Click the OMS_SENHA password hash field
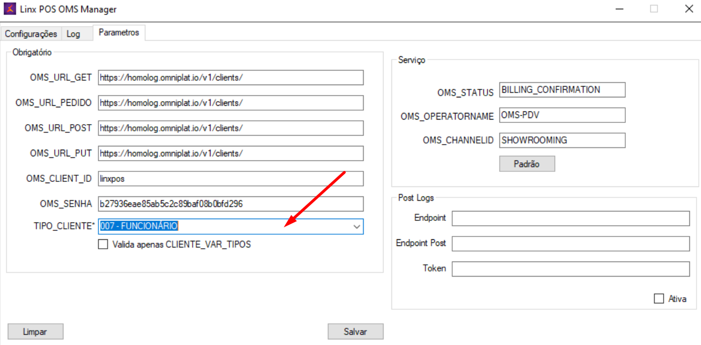 (x=231, y=204)
